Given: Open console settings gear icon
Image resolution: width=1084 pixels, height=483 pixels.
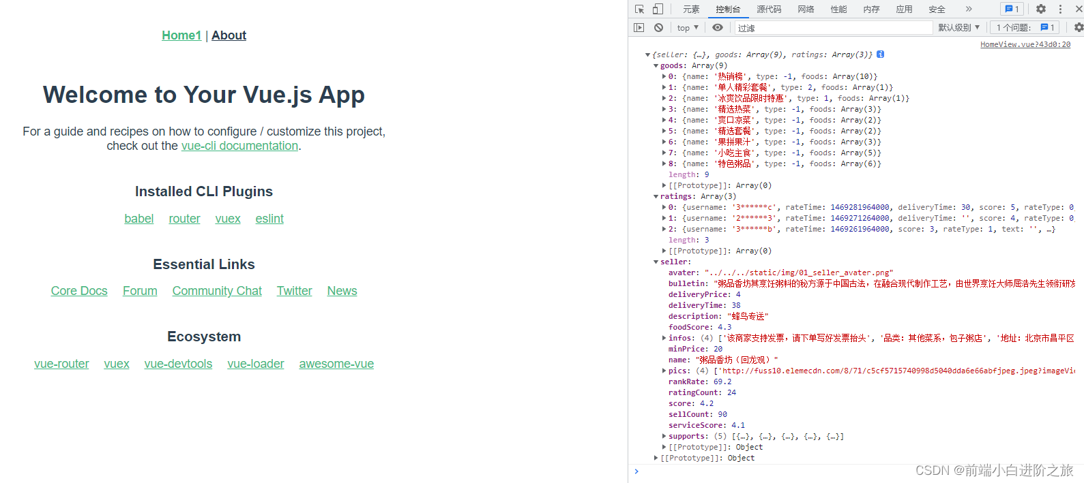Looking at the screenshot, I should click(x=1079, y=27).
